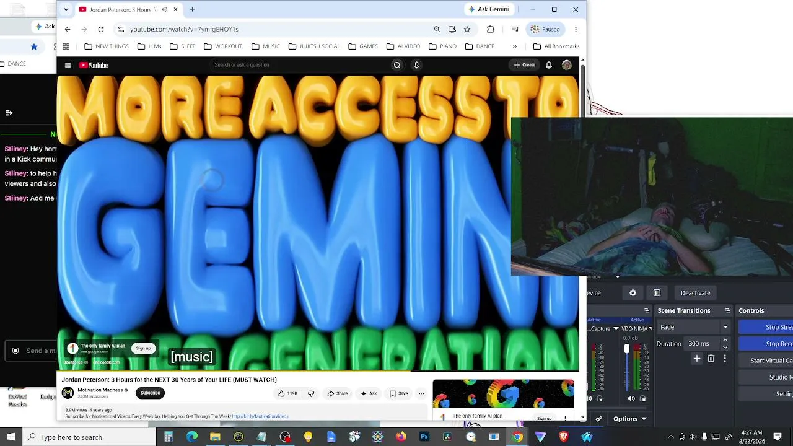Open the All Bookmarks folder
The image size is (793, 446).
556,46
